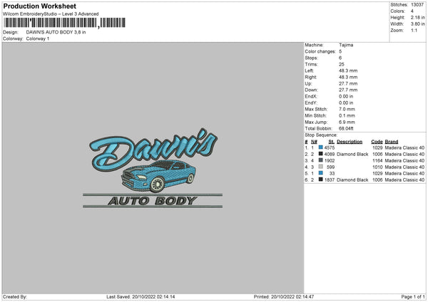Click the 'Brand' column header
Image resolution: width=428 pixels, height=302 pixels.
(392, 142)
